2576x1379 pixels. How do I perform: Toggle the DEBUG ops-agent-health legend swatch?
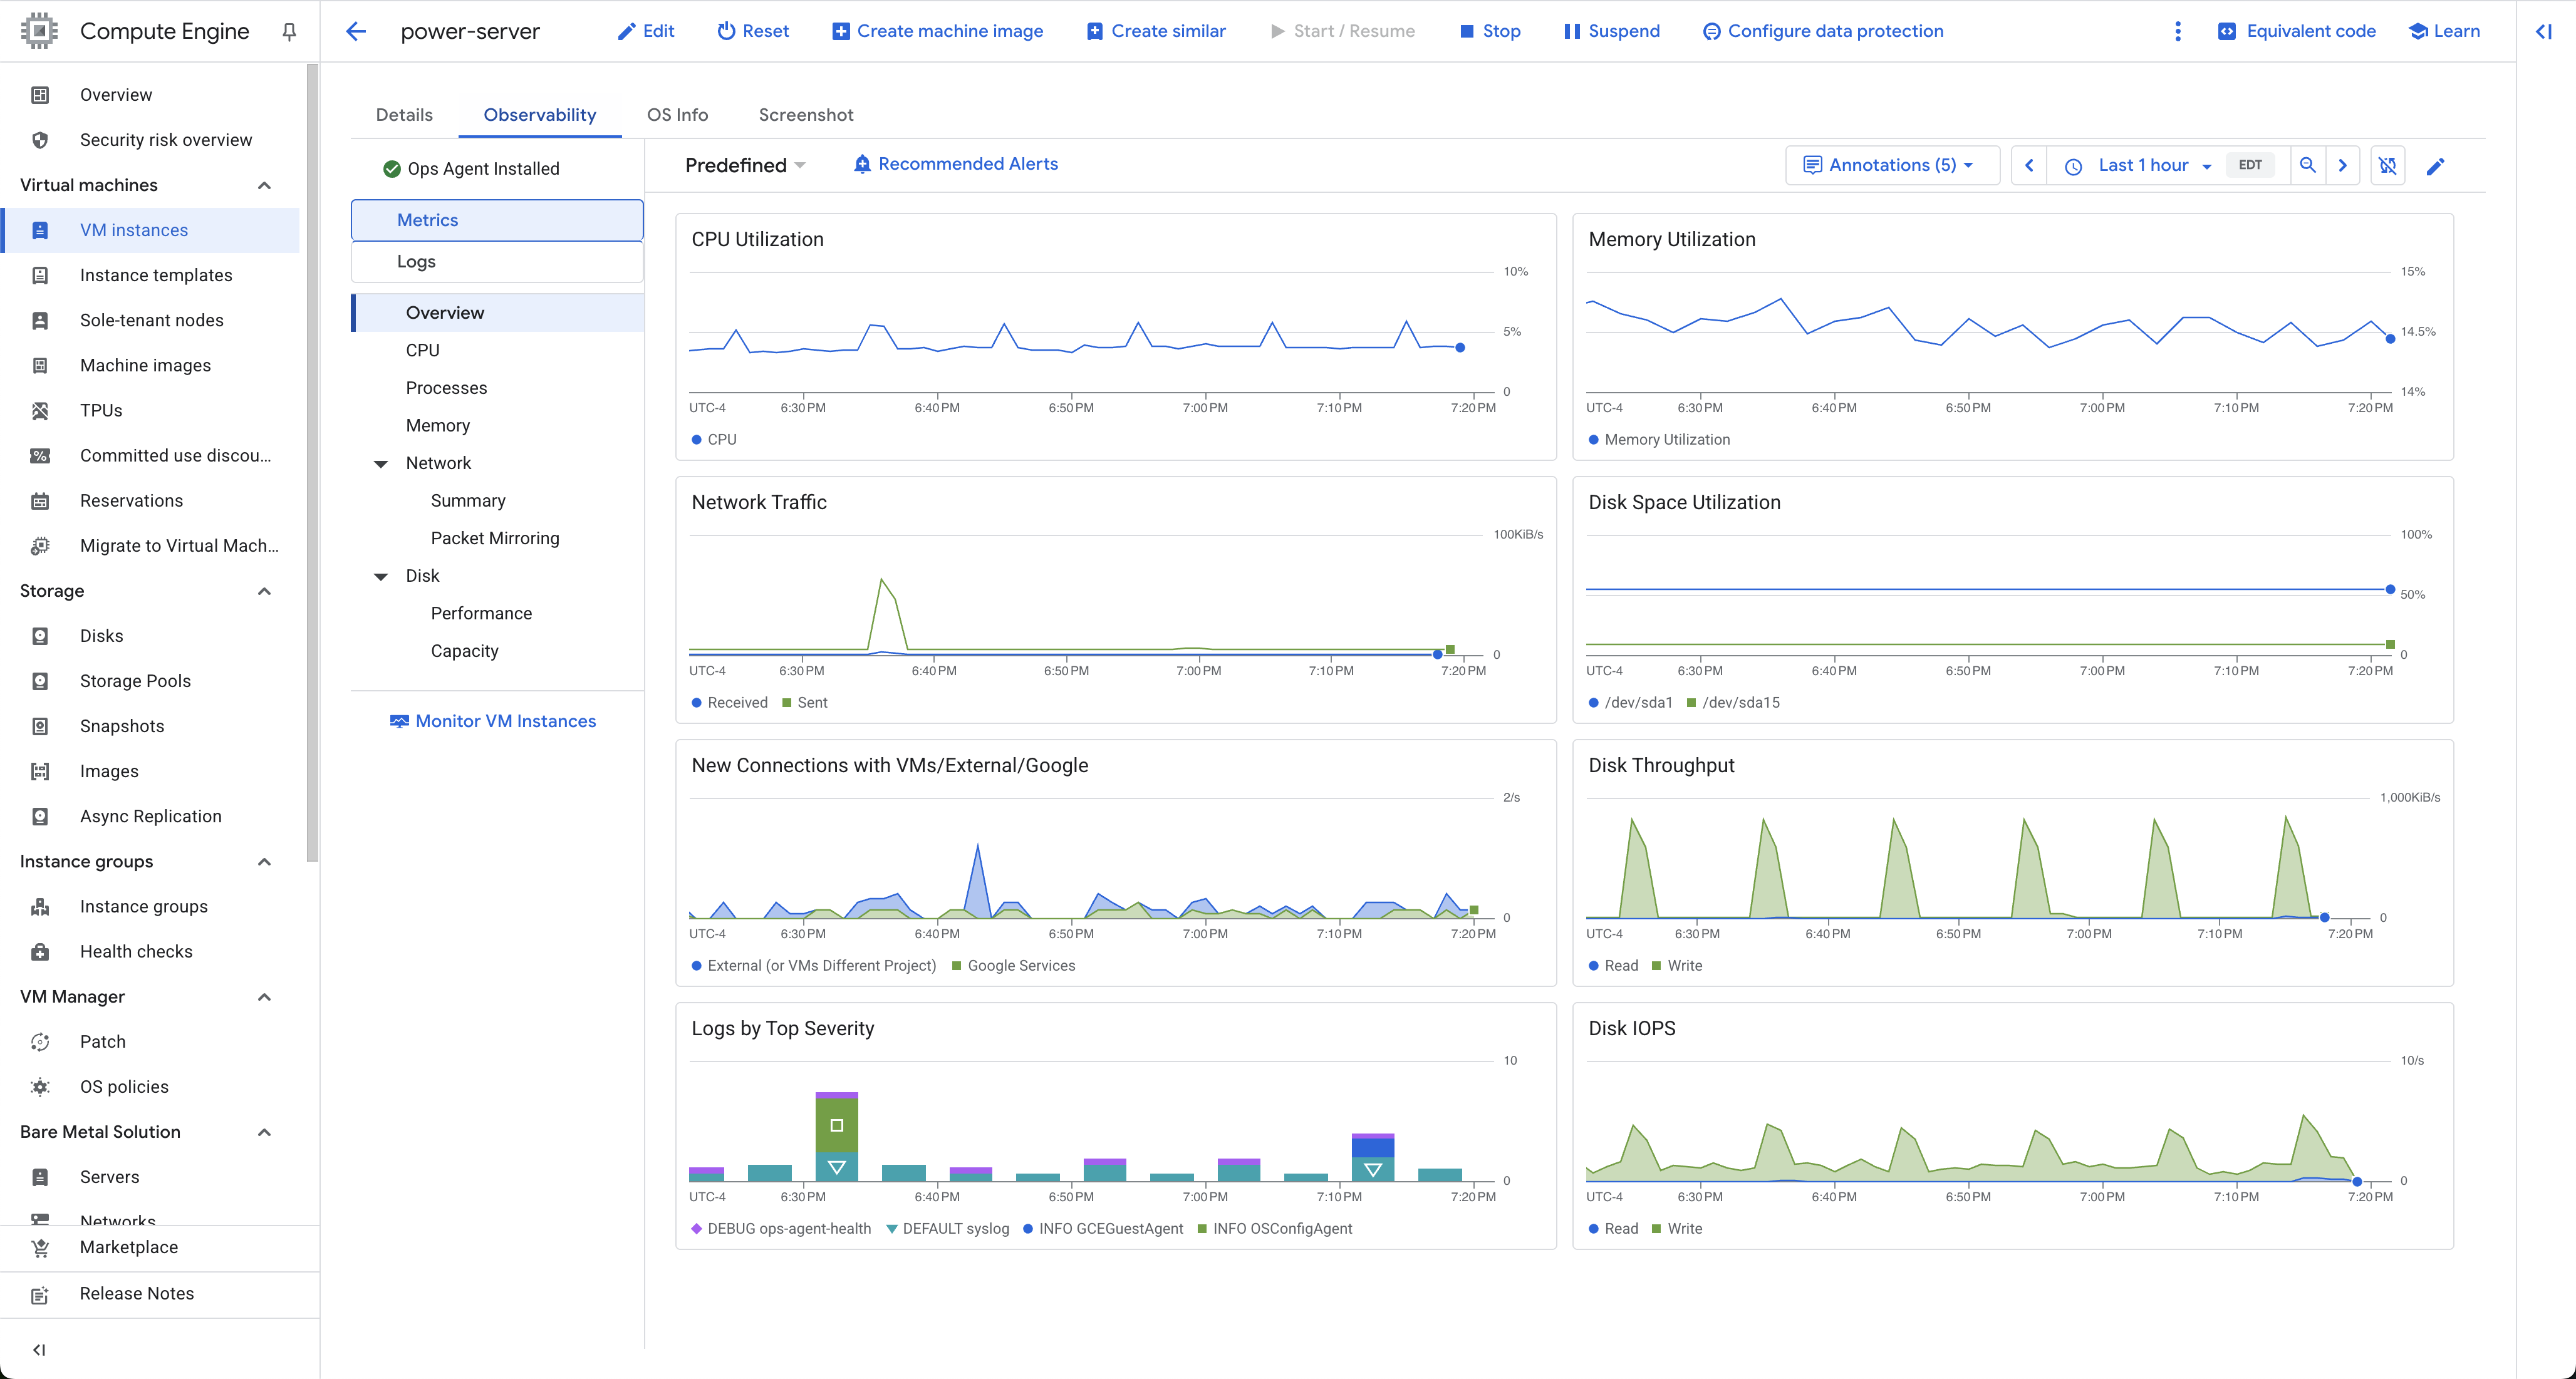(696, 1228)
